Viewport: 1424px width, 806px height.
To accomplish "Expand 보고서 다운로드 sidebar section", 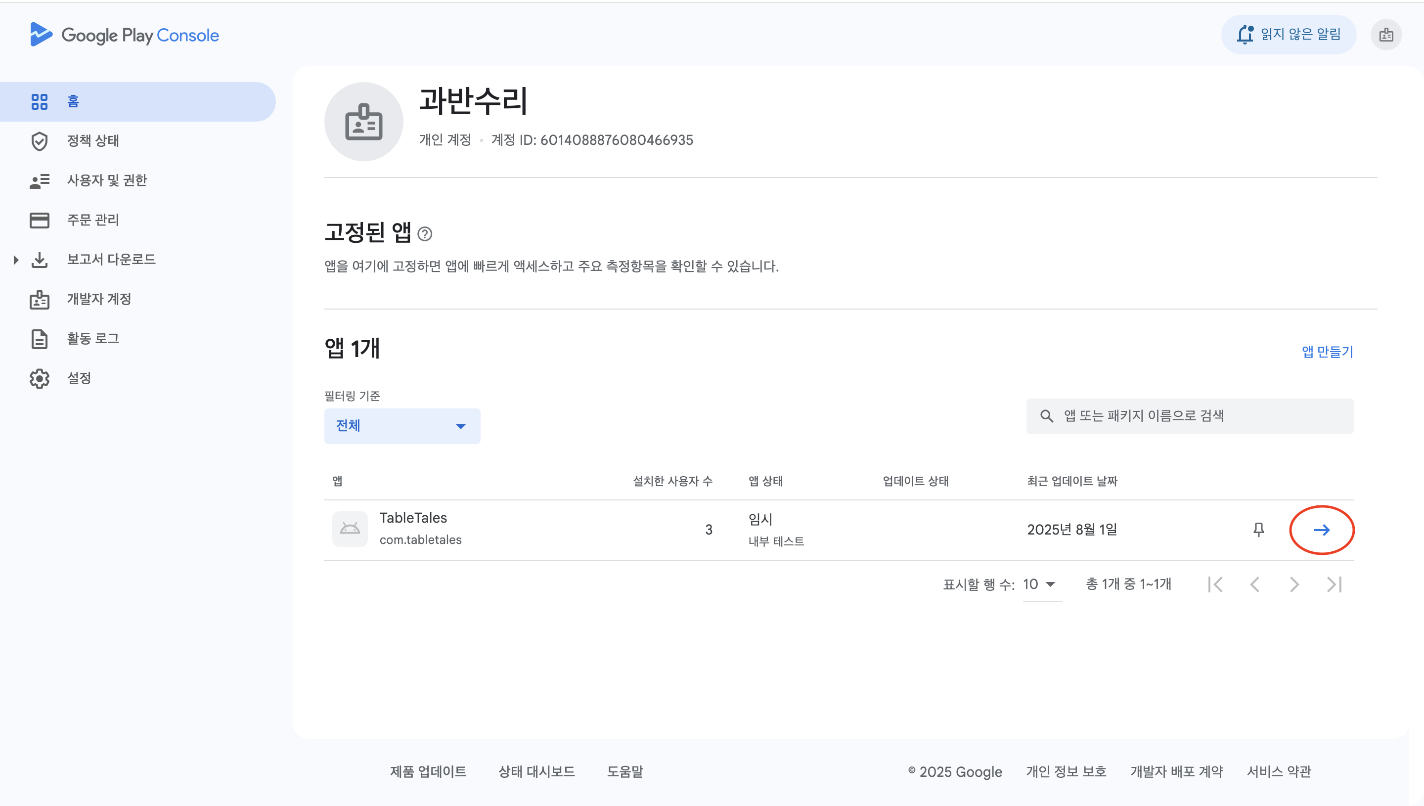I will [x=16, y=260].
